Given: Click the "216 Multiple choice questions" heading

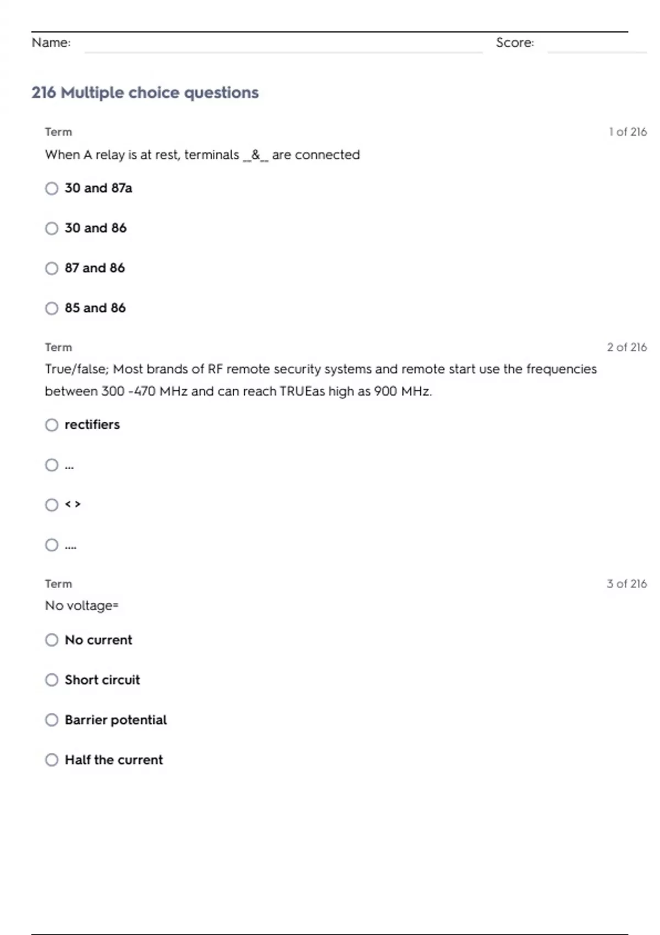Looking at the screenshot, I should click(145, 92).
